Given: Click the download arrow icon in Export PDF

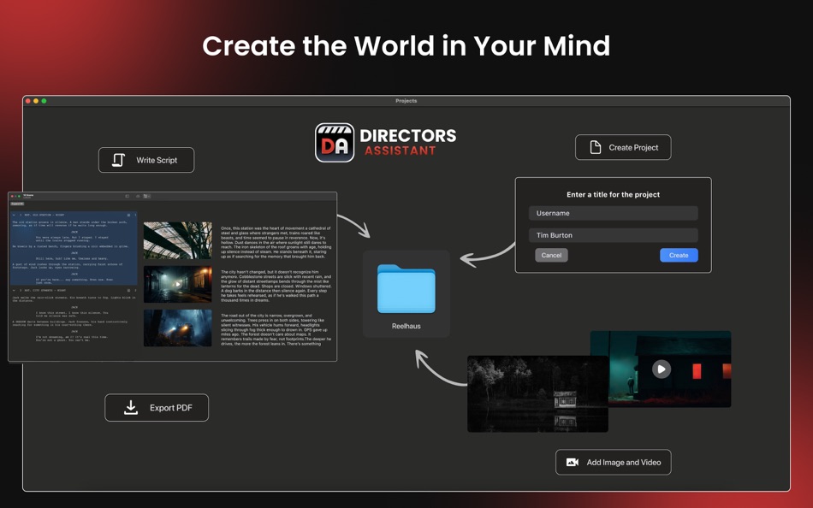Looking at the screenshot, I should tap(131, 407).
